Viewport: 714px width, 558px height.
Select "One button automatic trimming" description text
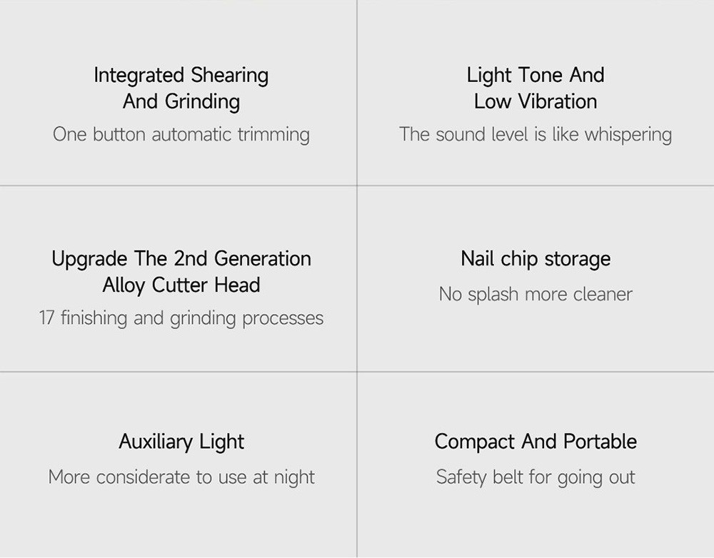181,134
